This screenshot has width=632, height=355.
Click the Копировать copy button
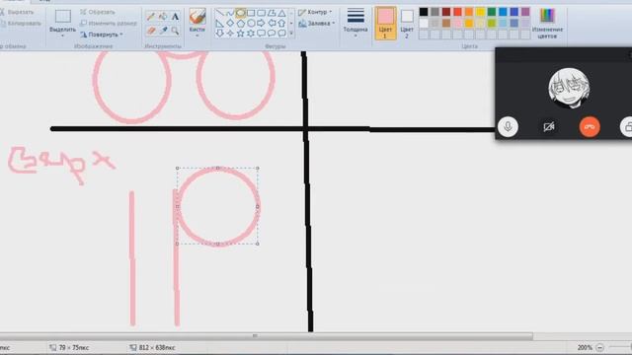tap(21, 24)
